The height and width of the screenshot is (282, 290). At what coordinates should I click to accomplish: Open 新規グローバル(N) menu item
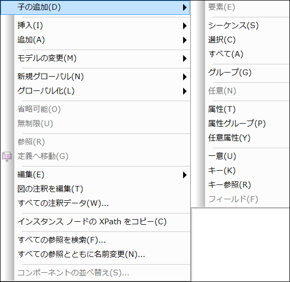[x=95, y=77]
